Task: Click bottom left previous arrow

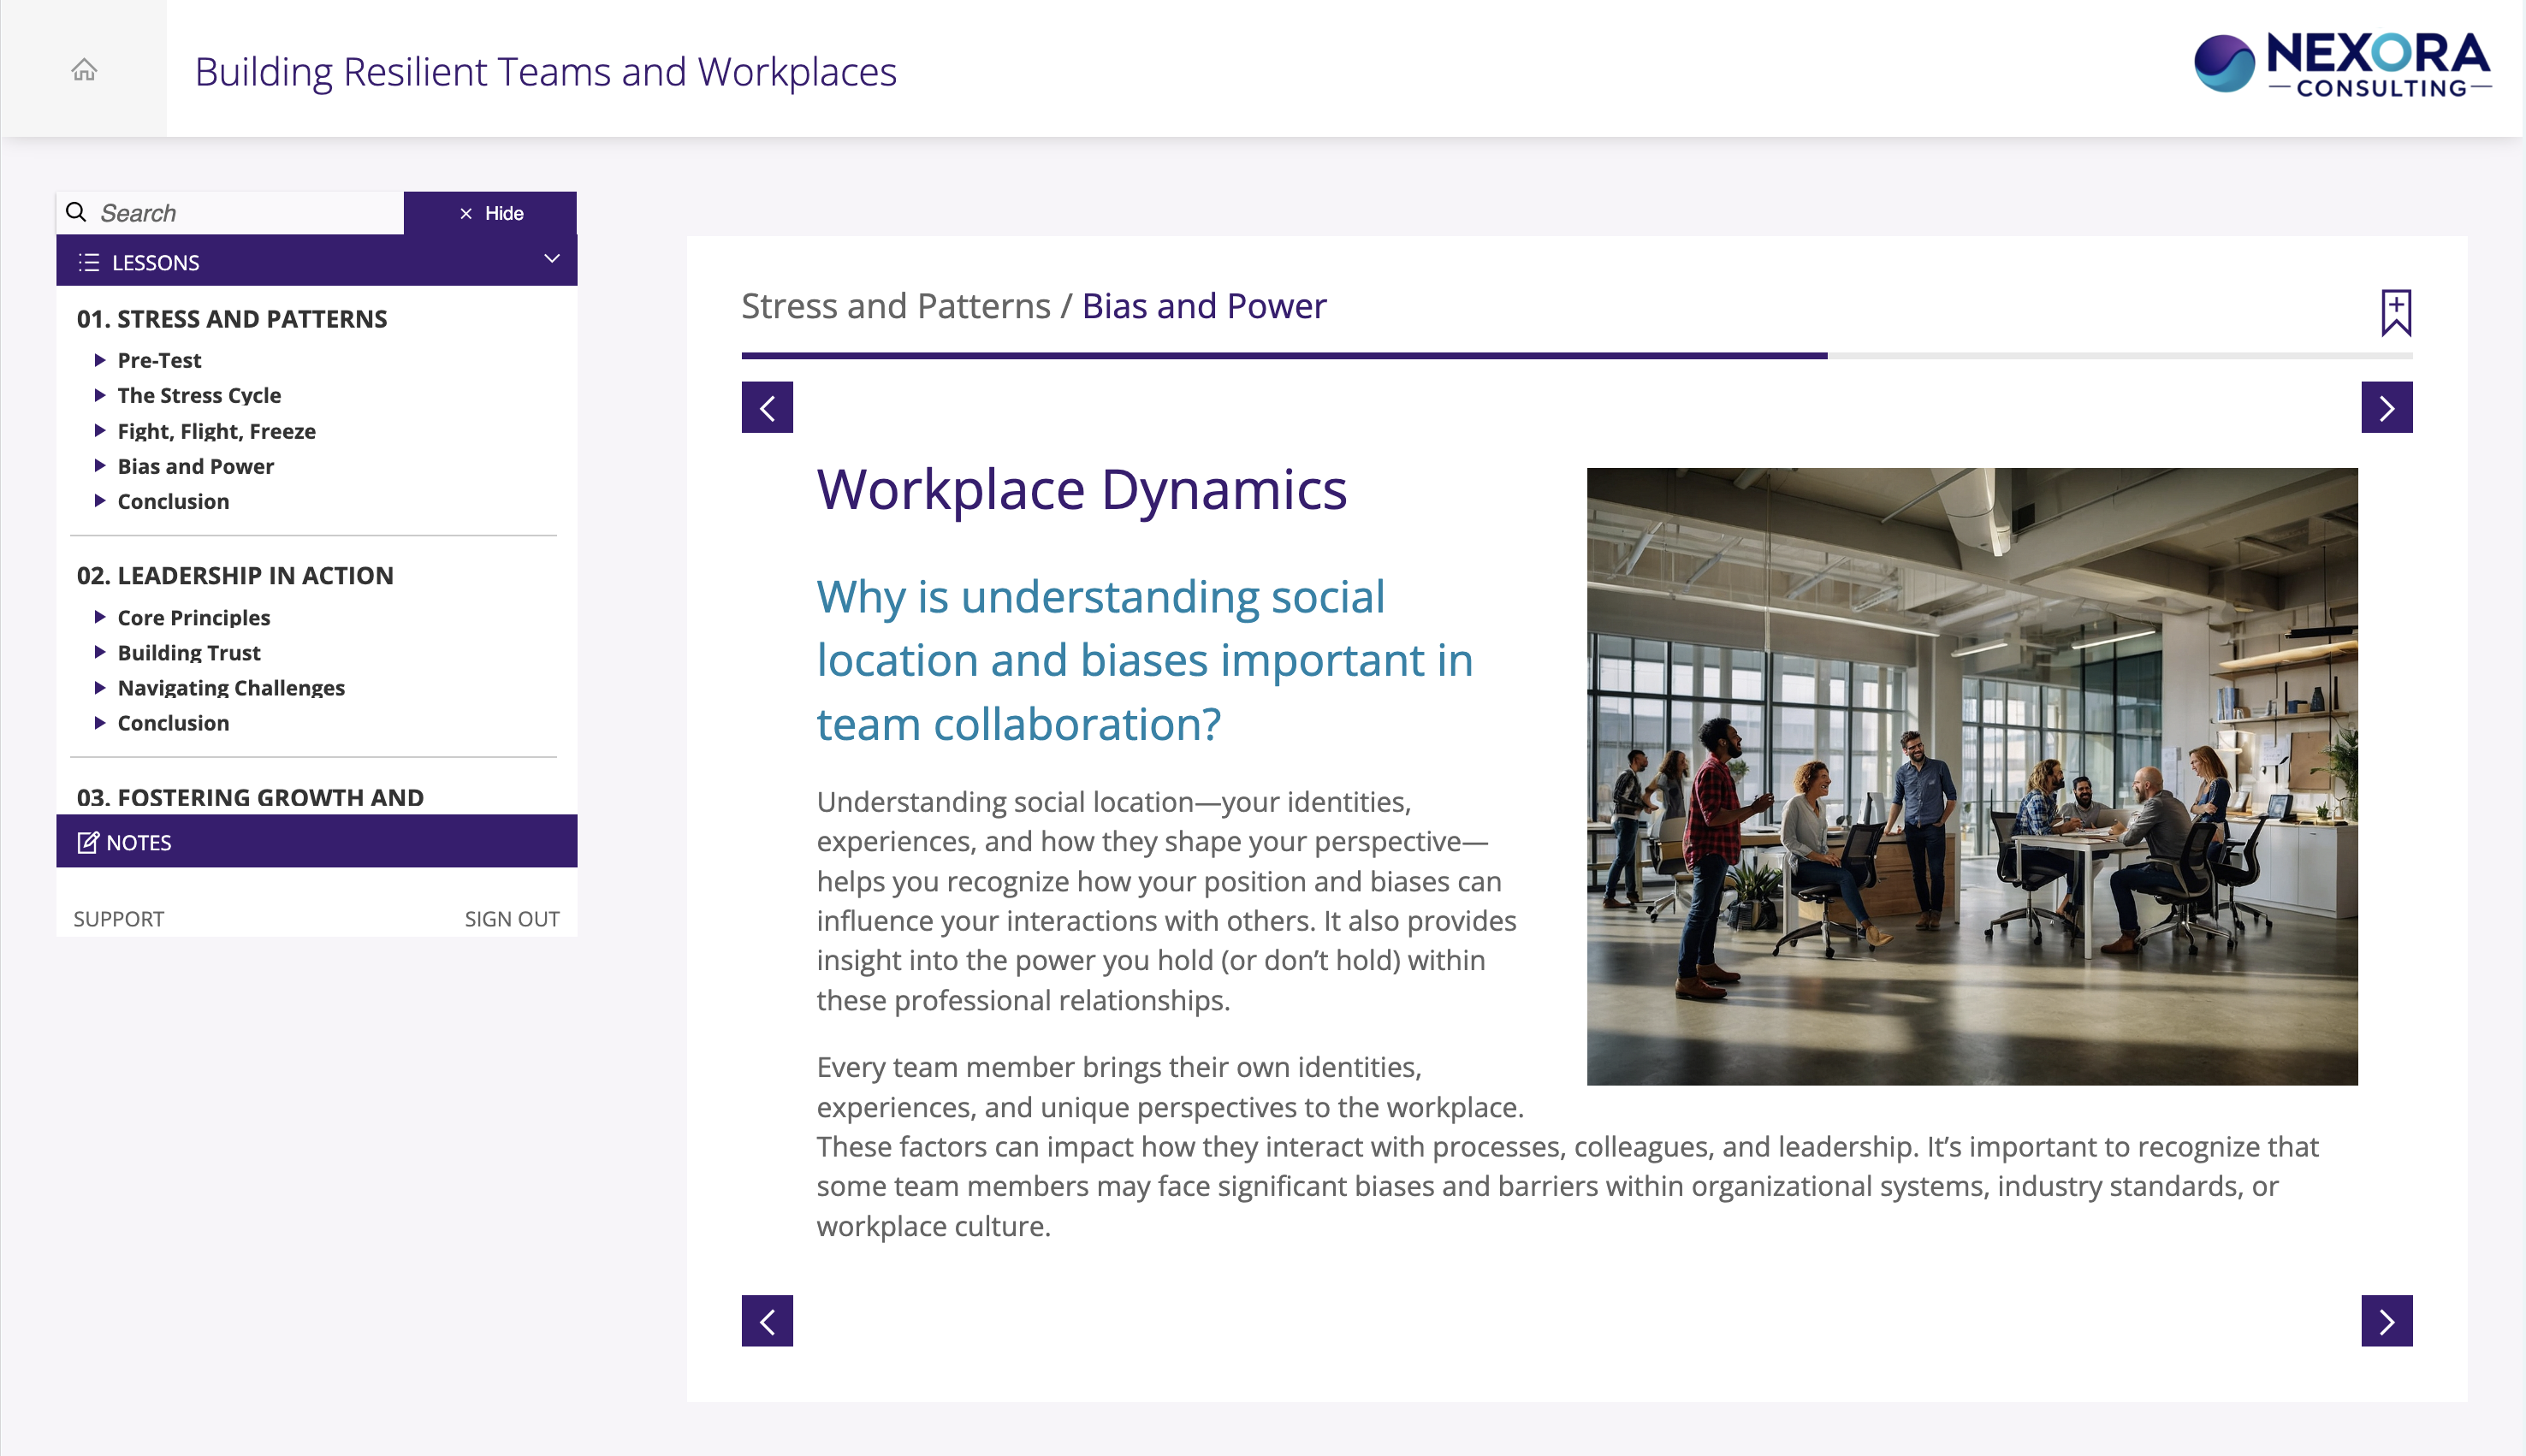Action: click(767, 1321)
